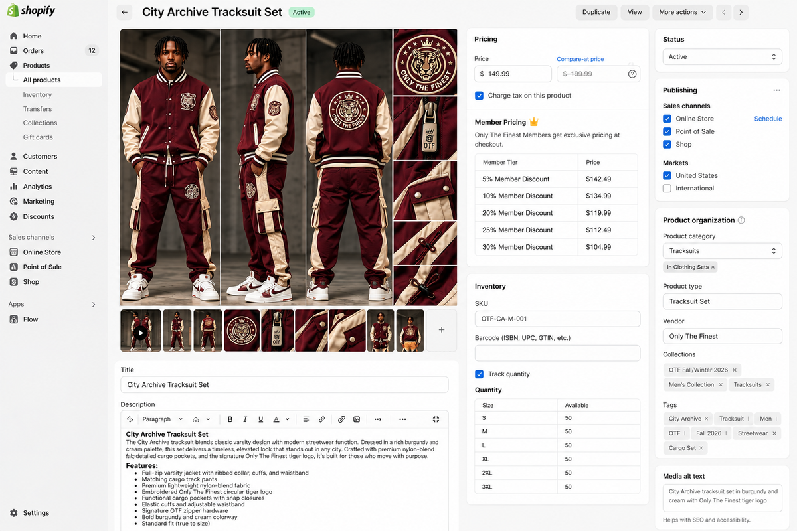Toggle italic formatting
The image size is (797, 531).
point(245,419)
